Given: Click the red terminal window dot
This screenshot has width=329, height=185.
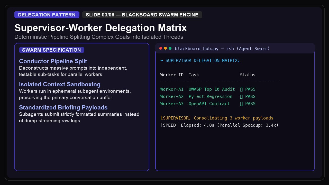Looking at the screenshot, I should [x=161, y=48].
